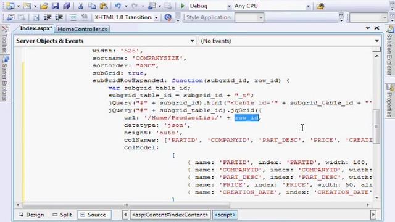Switch to Split view
The height and width of the screenshot is (222, 395).
[62, 215]
